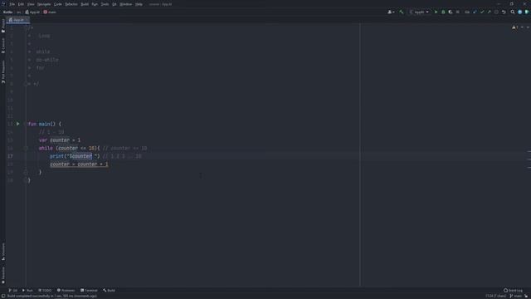Click the warning indicator in editor corner
The width and height of the screenshot is (531, 299).
coord(515,27)
